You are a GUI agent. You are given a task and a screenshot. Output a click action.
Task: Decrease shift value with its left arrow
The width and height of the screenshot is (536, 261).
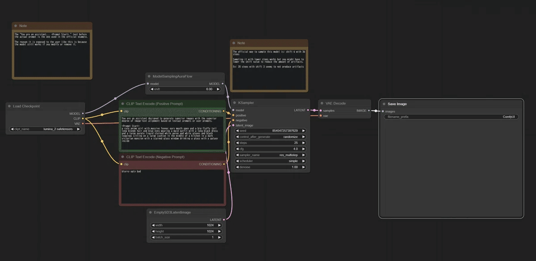click(152, 89)
